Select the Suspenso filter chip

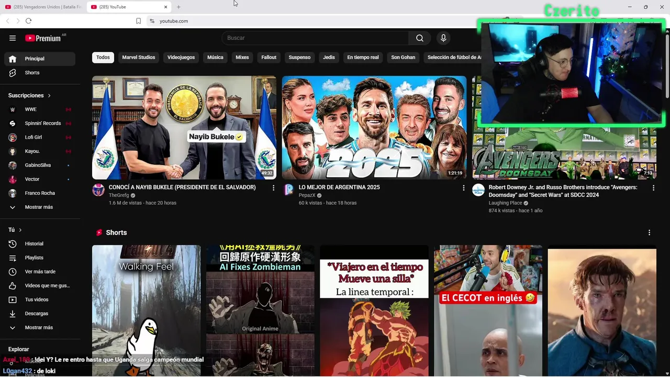(x=299, y=57)
